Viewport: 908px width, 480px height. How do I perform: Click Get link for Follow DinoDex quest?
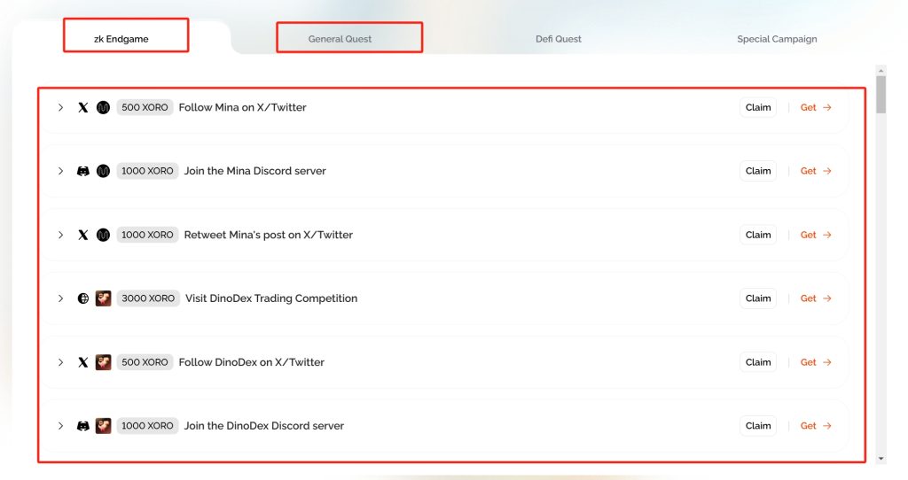tap(816, 362)
